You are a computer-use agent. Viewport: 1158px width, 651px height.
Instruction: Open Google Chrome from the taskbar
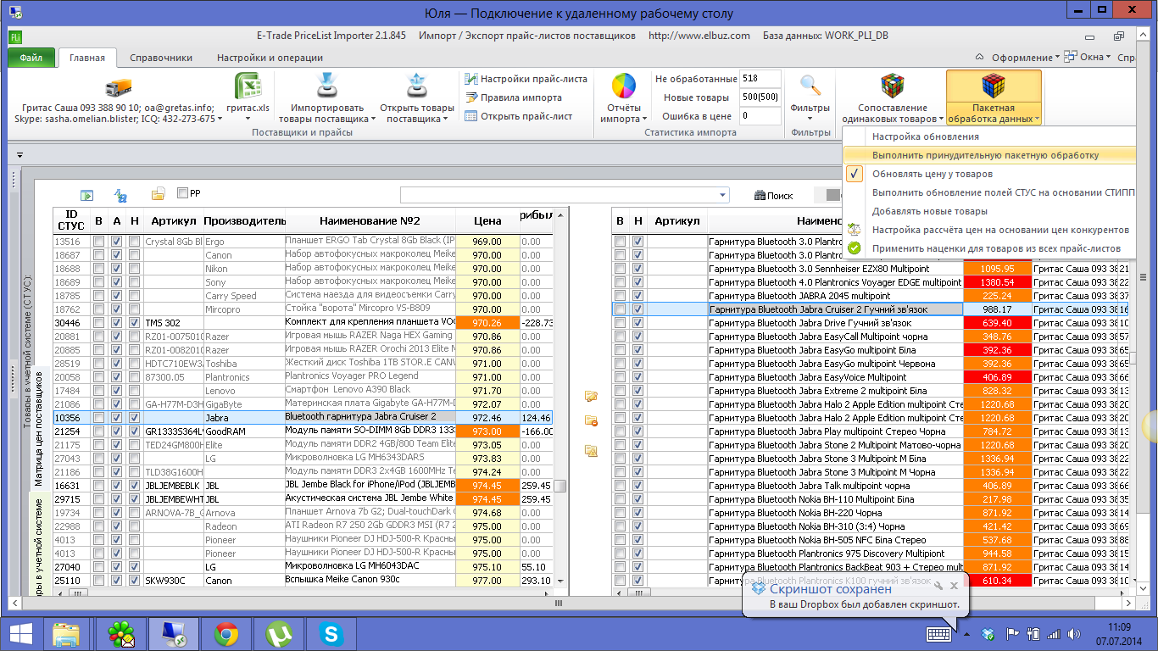(225, 633)
